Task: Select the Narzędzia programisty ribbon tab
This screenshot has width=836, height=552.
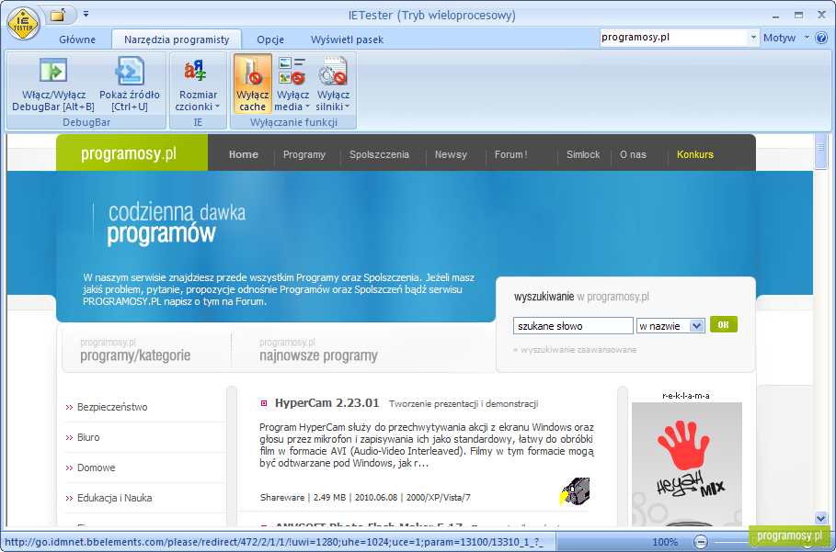Action: (x=177, y=39)
